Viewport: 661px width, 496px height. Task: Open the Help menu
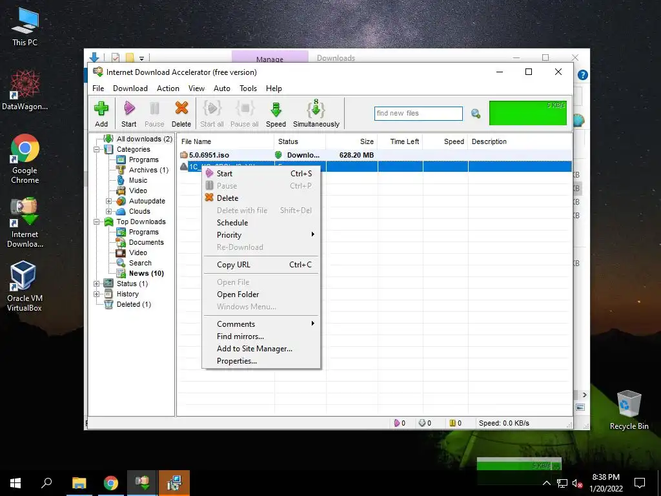click(274, 88)
